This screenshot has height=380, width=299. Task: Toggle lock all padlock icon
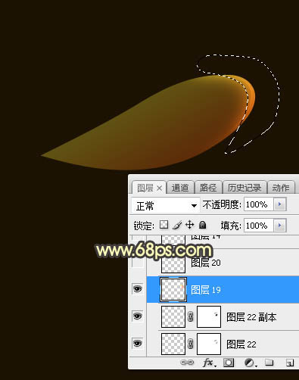click(x=203, y=225)
